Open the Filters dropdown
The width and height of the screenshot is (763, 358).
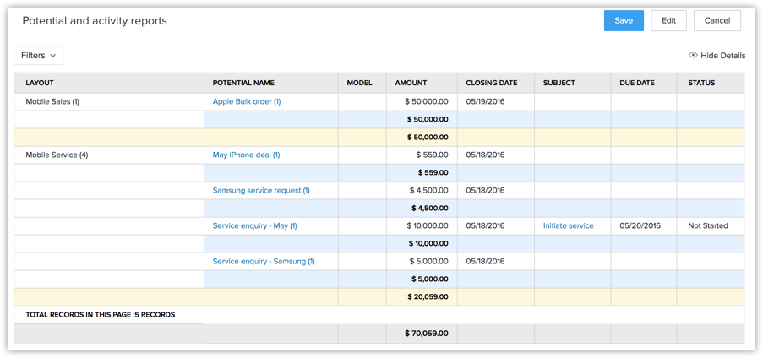point(39,56)
